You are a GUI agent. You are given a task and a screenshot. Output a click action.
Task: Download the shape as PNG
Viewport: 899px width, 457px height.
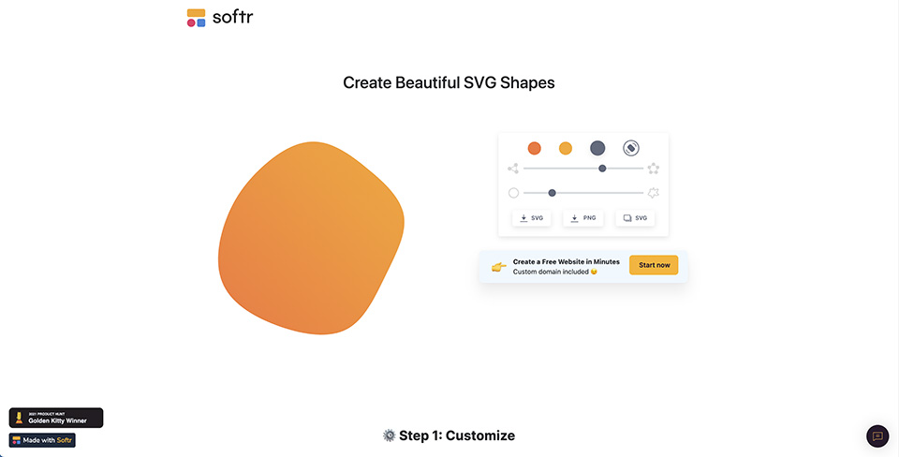[x=583, y=218]
